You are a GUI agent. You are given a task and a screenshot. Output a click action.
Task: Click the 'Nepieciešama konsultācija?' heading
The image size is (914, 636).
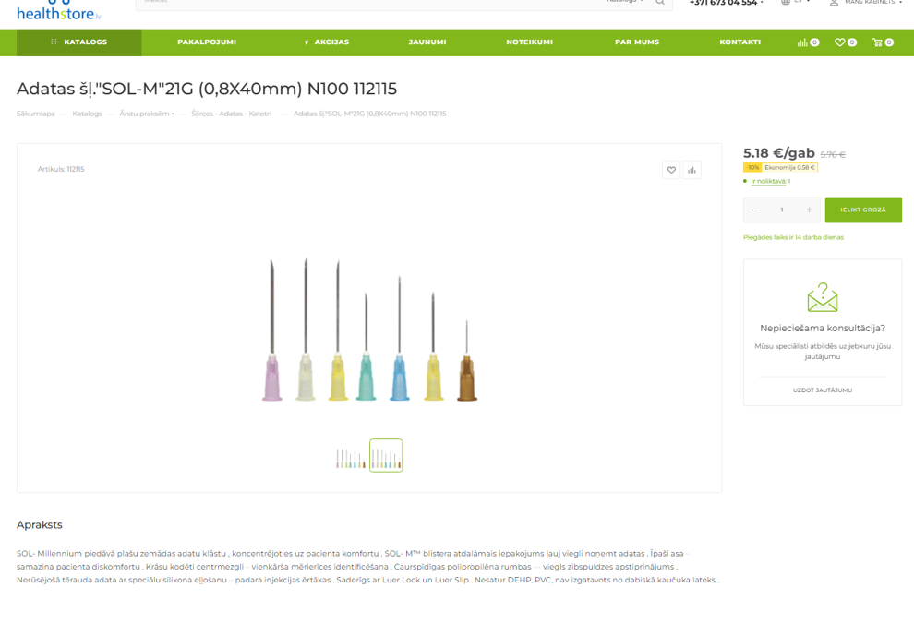tap(823, 329)
